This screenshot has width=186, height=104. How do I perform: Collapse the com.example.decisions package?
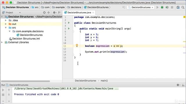[x=10, y=31]
